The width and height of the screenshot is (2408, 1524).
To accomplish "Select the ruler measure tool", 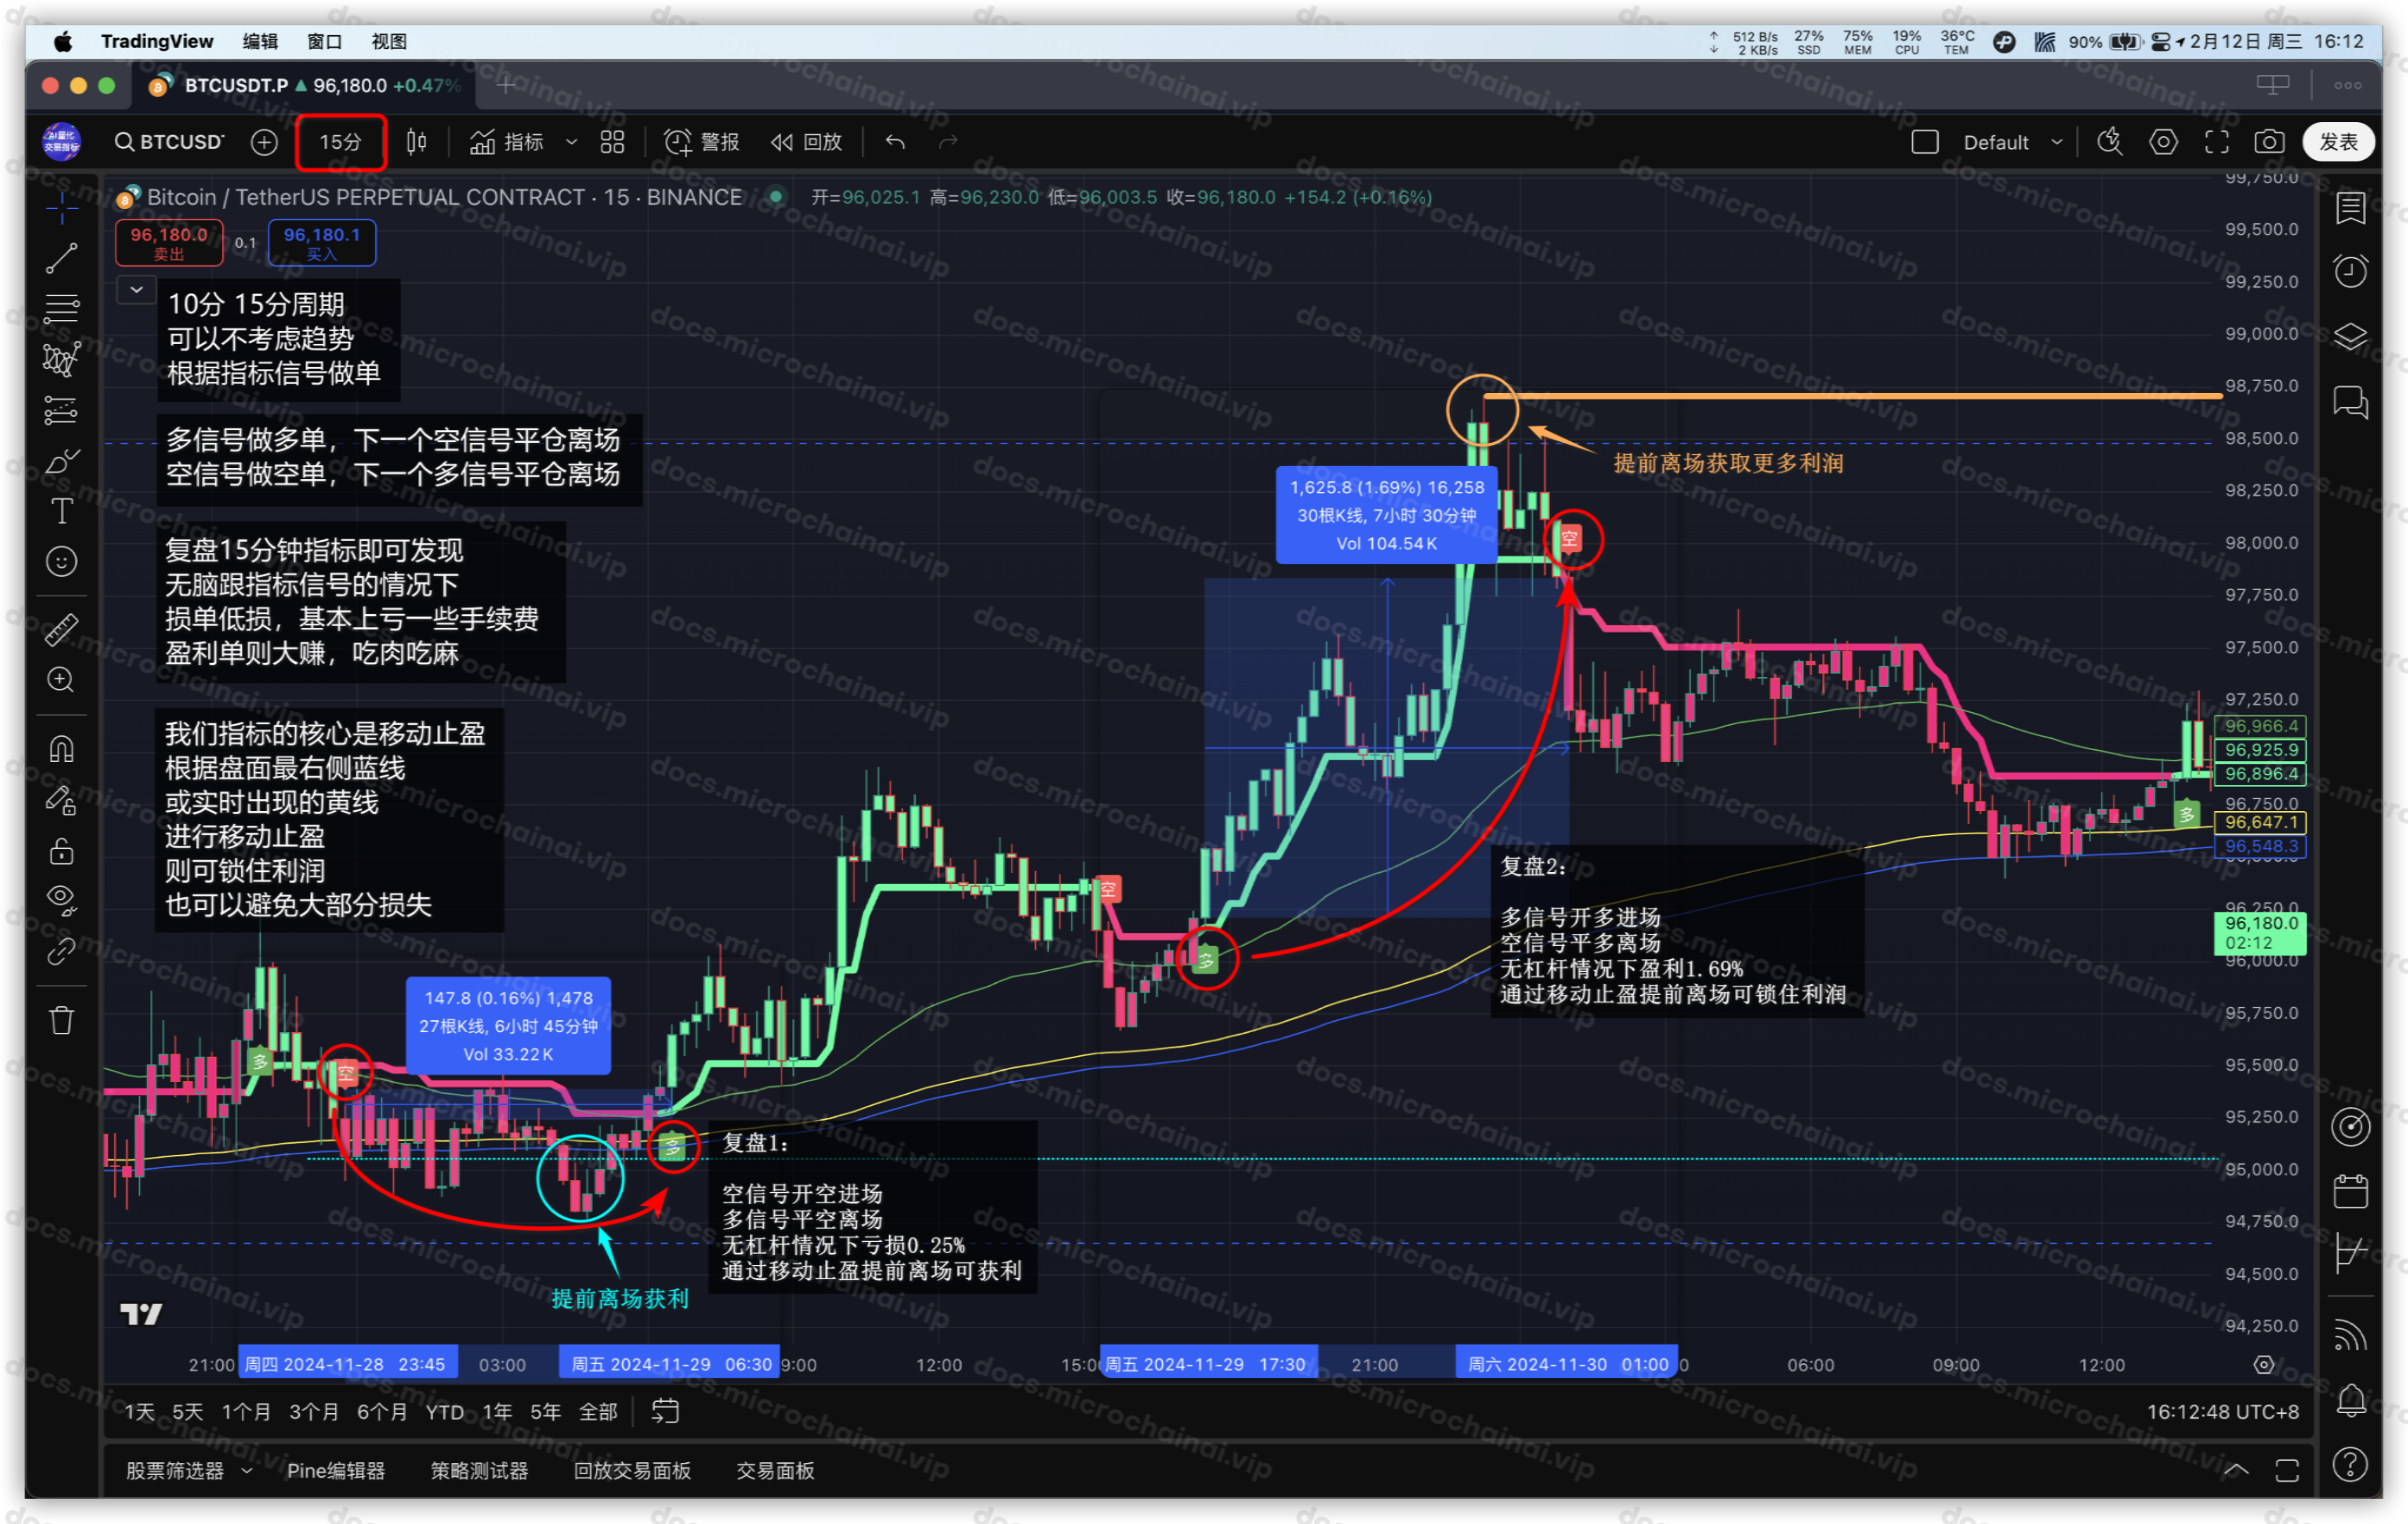I will (62, 629).
